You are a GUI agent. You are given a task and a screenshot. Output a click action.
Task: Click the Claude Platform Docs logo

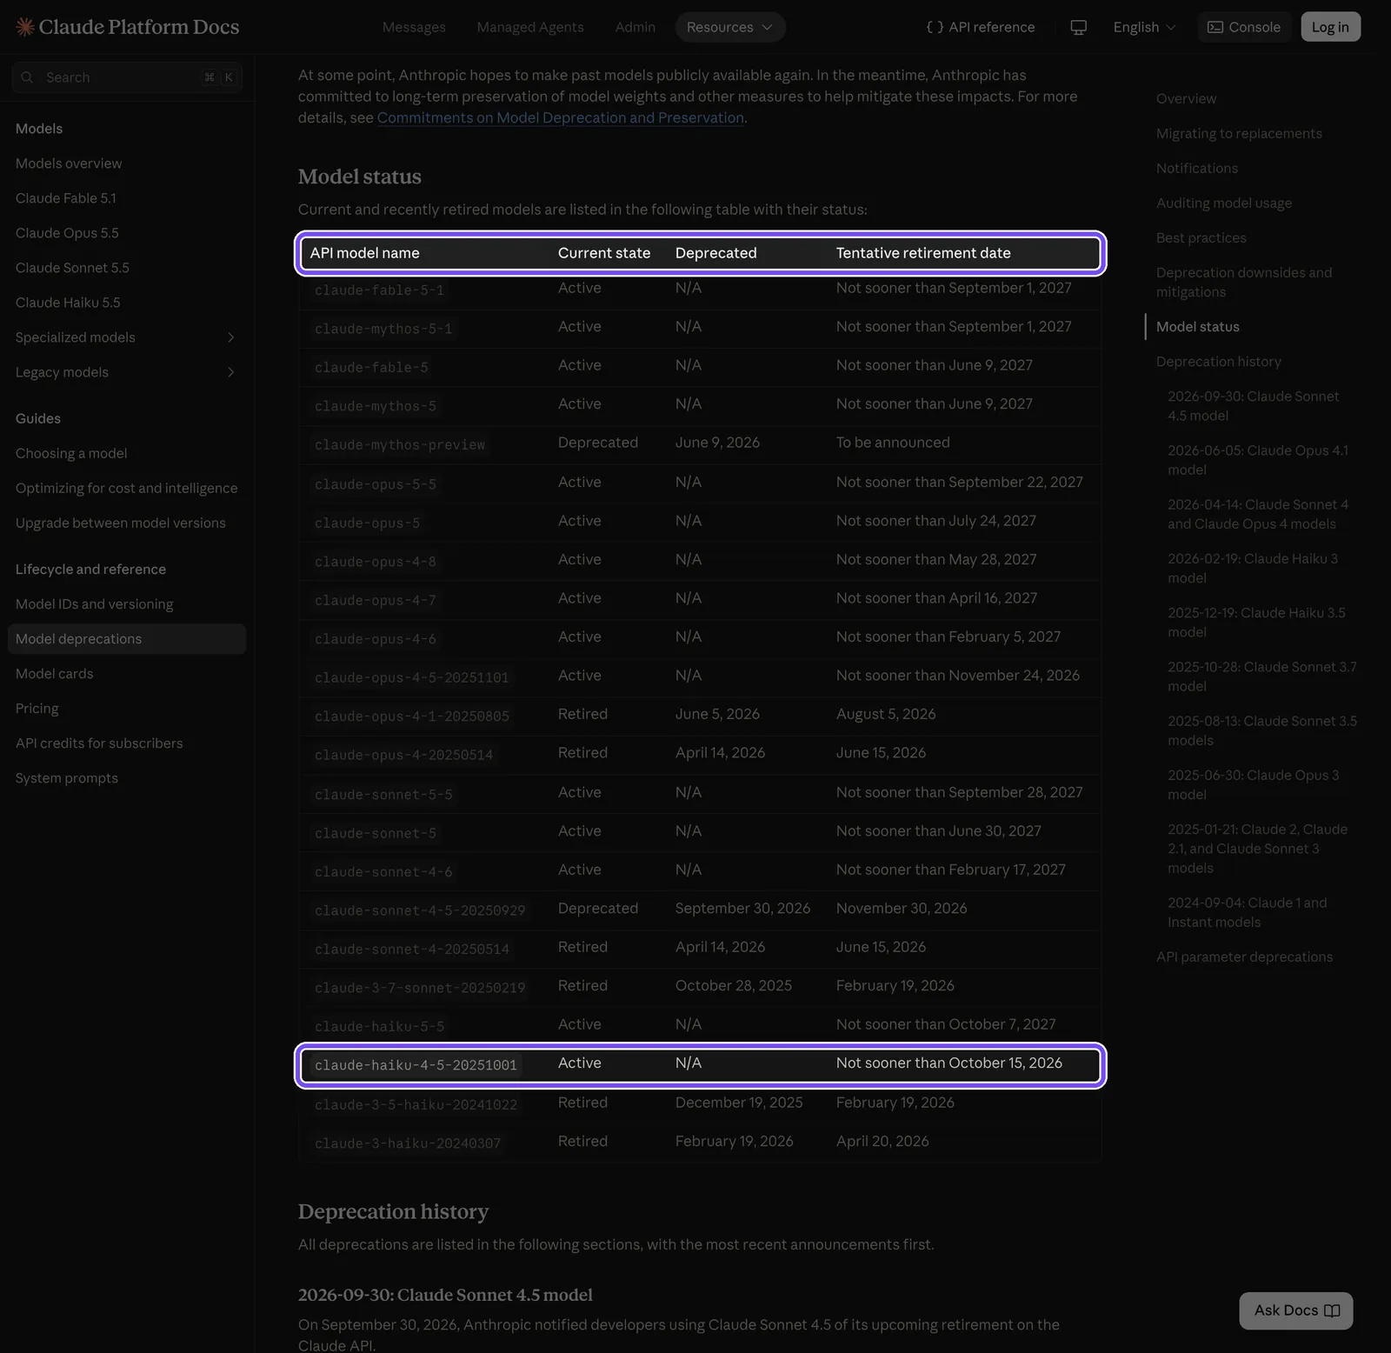coord(127,27)
